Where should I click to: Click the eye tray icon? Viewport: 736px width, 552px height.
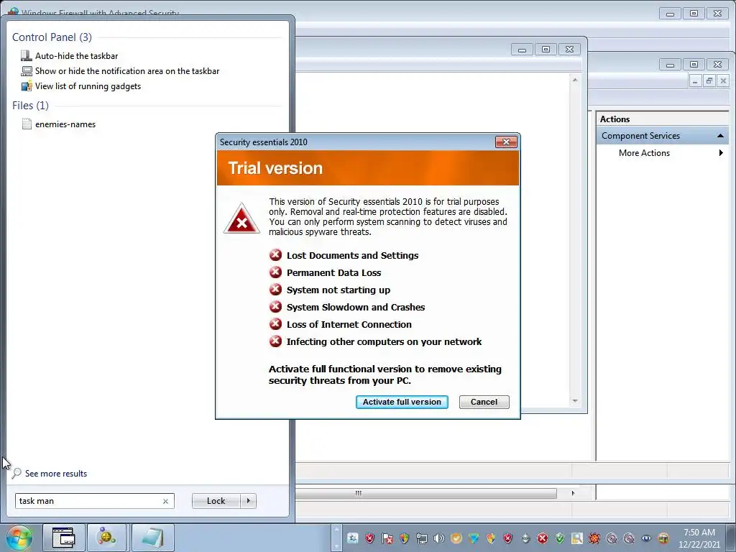[x=646, y=538]
